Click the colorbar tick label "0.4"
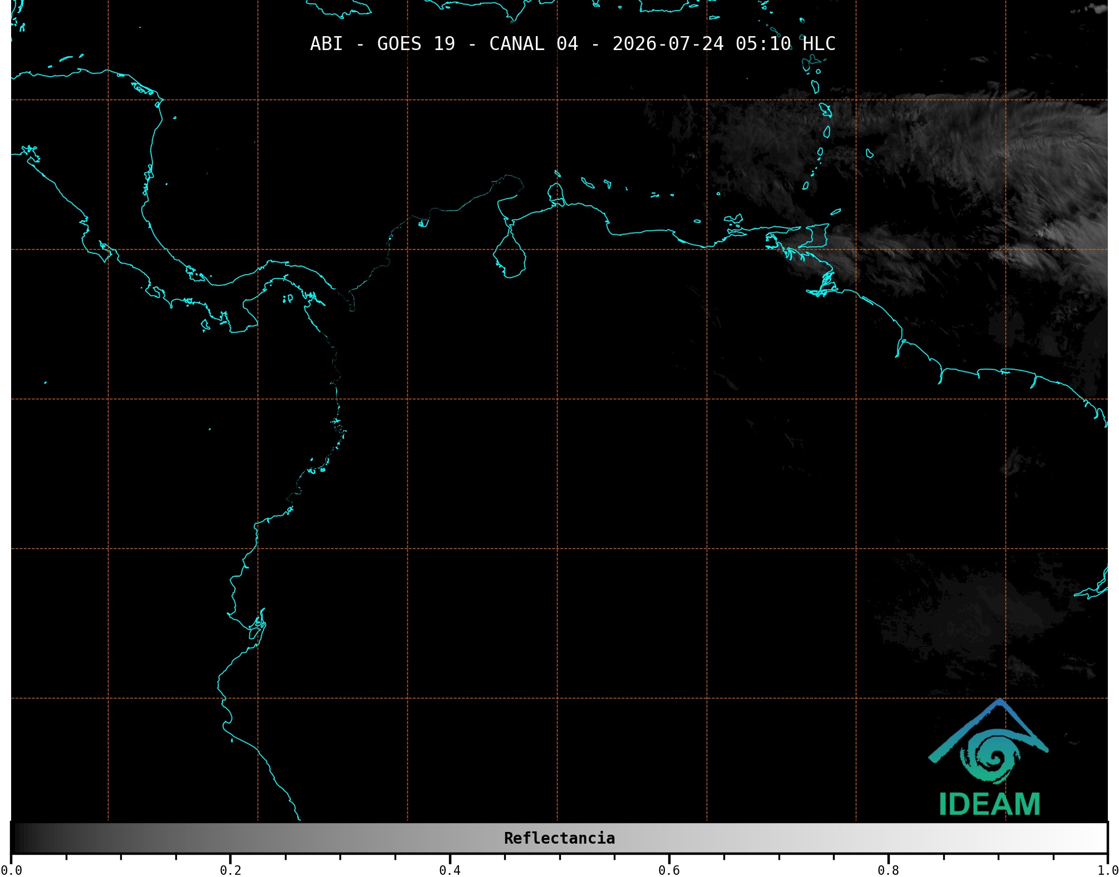1119x877 pixels. [450, 870]
